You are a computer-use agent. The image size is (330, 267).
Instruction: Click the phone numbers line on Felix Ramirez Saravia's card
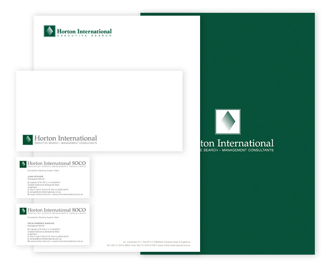pos(48,236)
